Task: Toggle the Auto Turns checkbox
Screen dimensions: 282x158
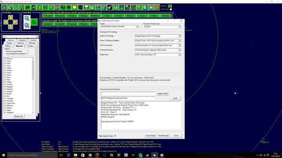Action: click(171, 9)
